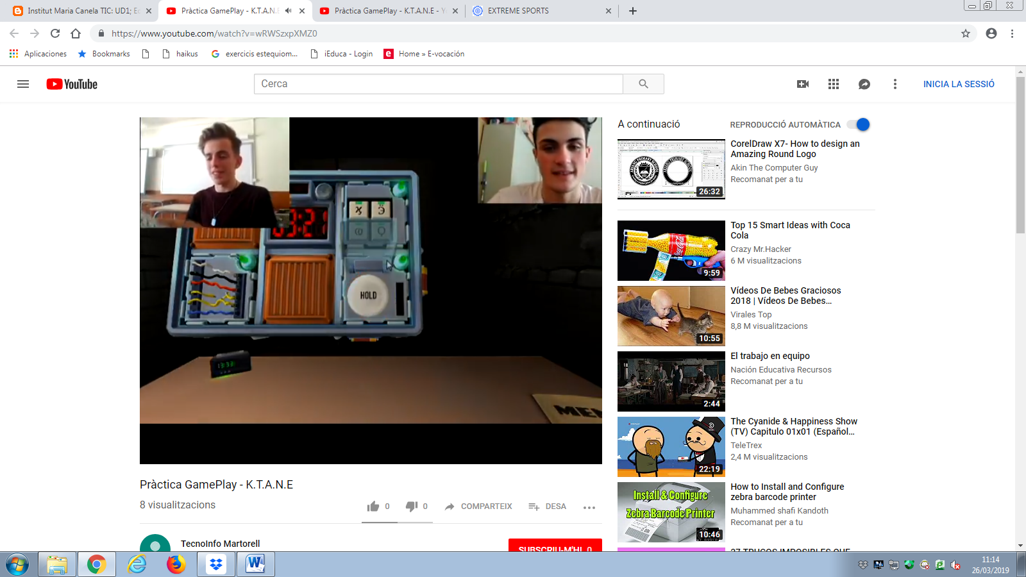Open the YouTube hamburger guide menu
This screenshot has width=1026, height=577.
click(x=23, y=84)
